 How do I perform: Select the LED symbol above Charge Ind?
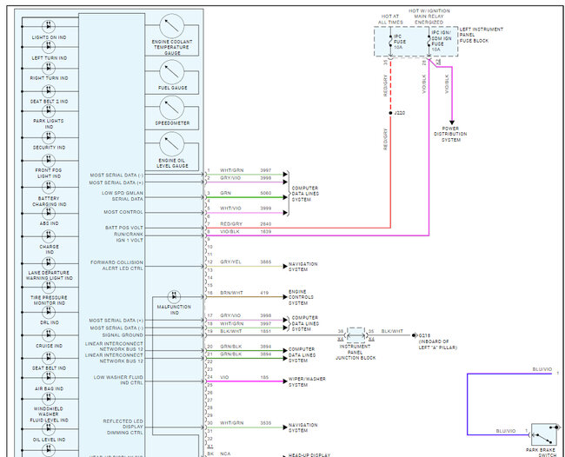coord(49,236)
